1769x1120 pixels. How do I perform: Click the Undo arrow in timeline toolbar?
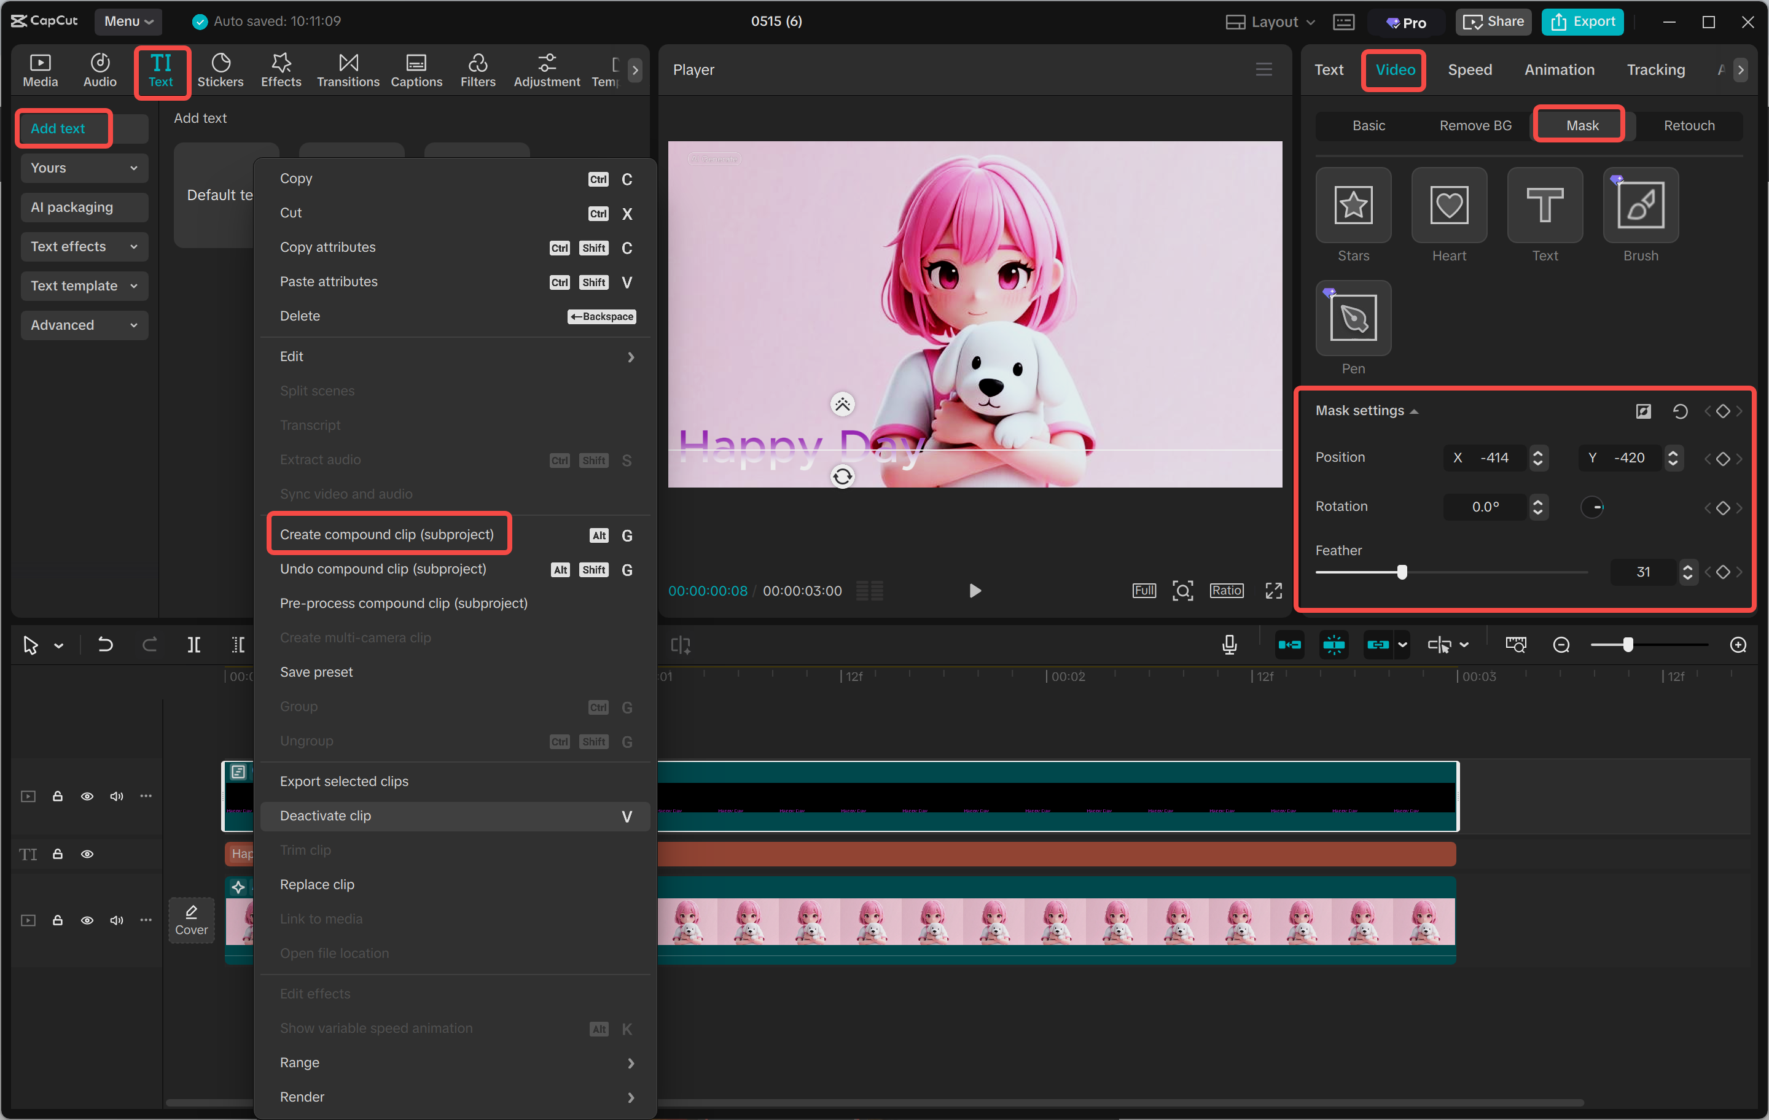click(105, 645)
